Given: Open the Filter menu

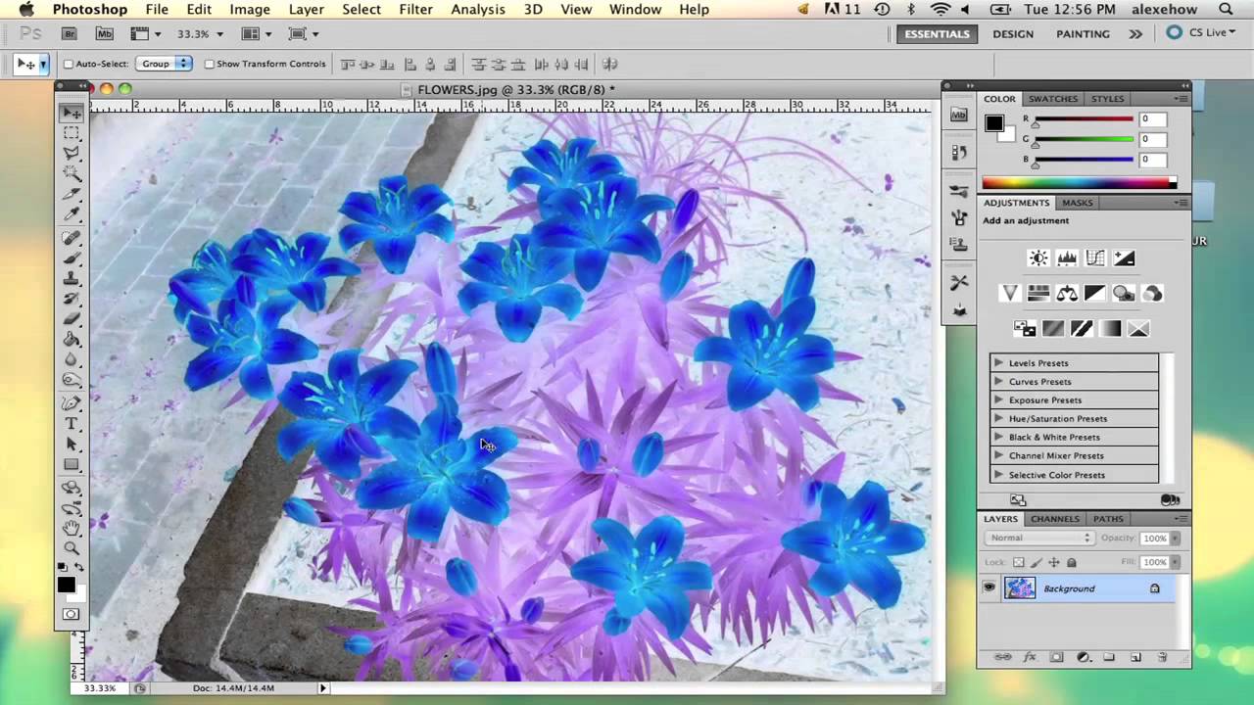Looking at the screenshot, I should pyautogui.click(x=415, y=10).
